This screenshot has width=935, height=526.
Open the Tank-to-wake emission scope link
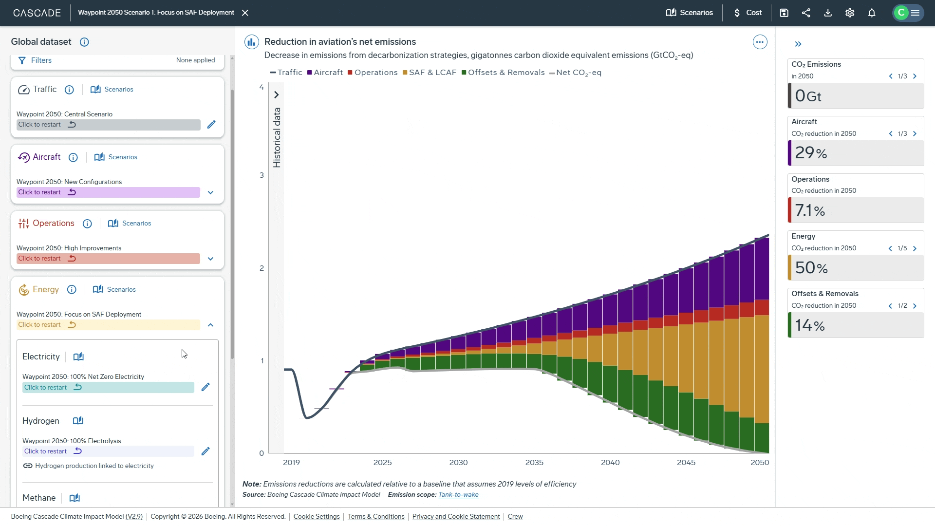pyautogui.click(x=458, y=495)
